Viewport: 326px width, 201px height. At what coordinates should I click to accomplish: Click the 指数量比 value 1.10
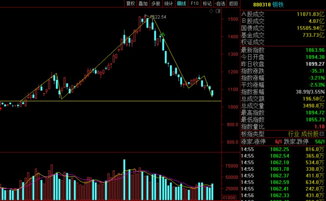[320, 126]
